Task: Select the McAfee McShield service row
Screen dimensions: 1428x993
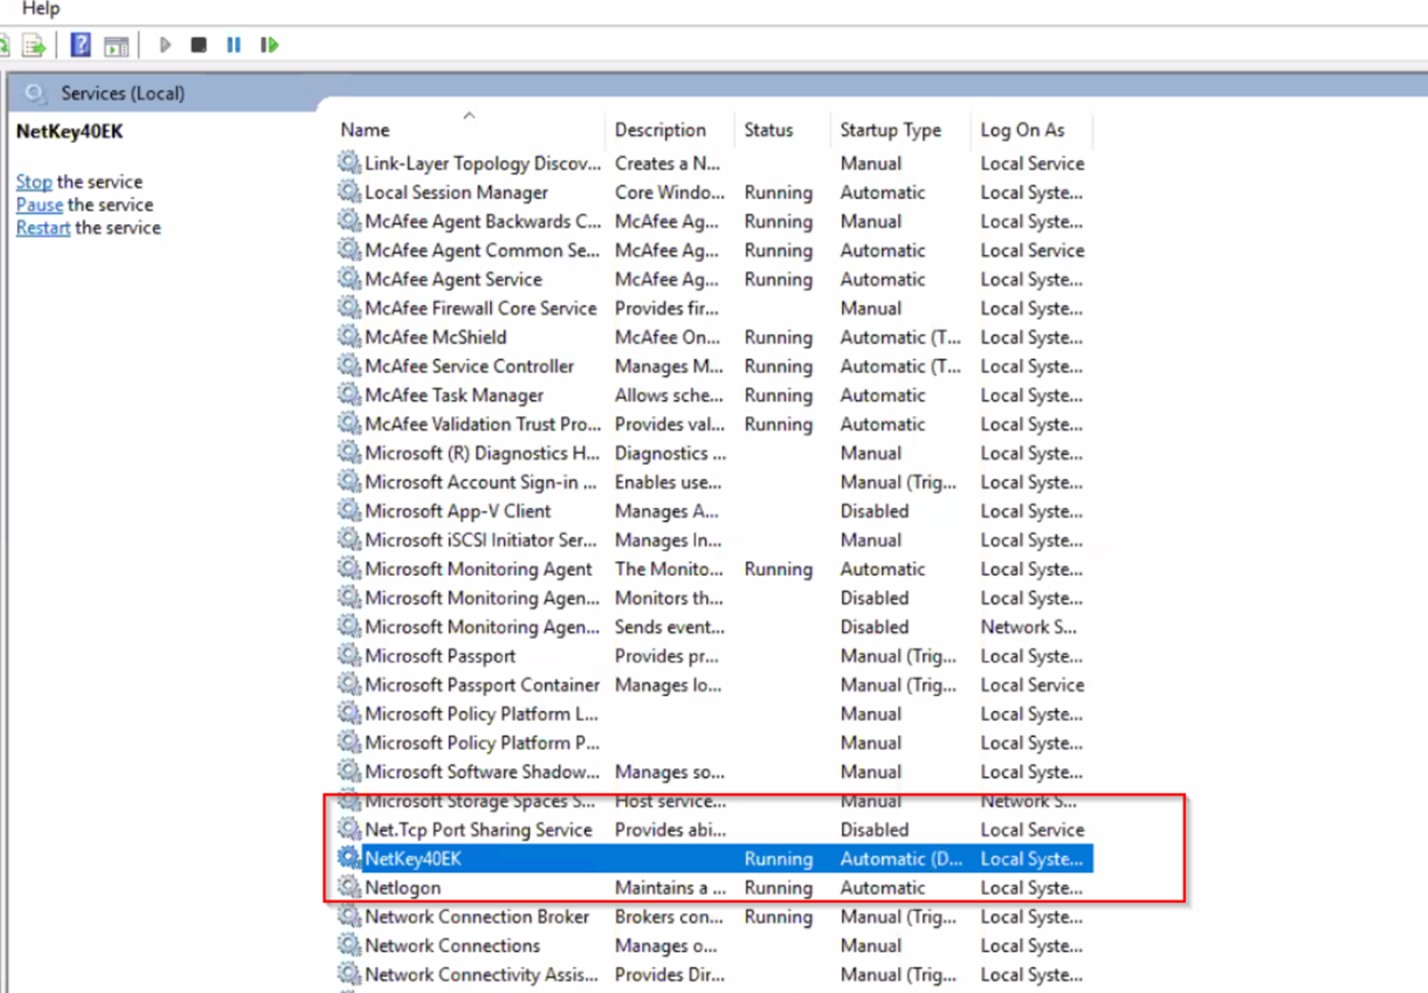Action: (436, 337)
